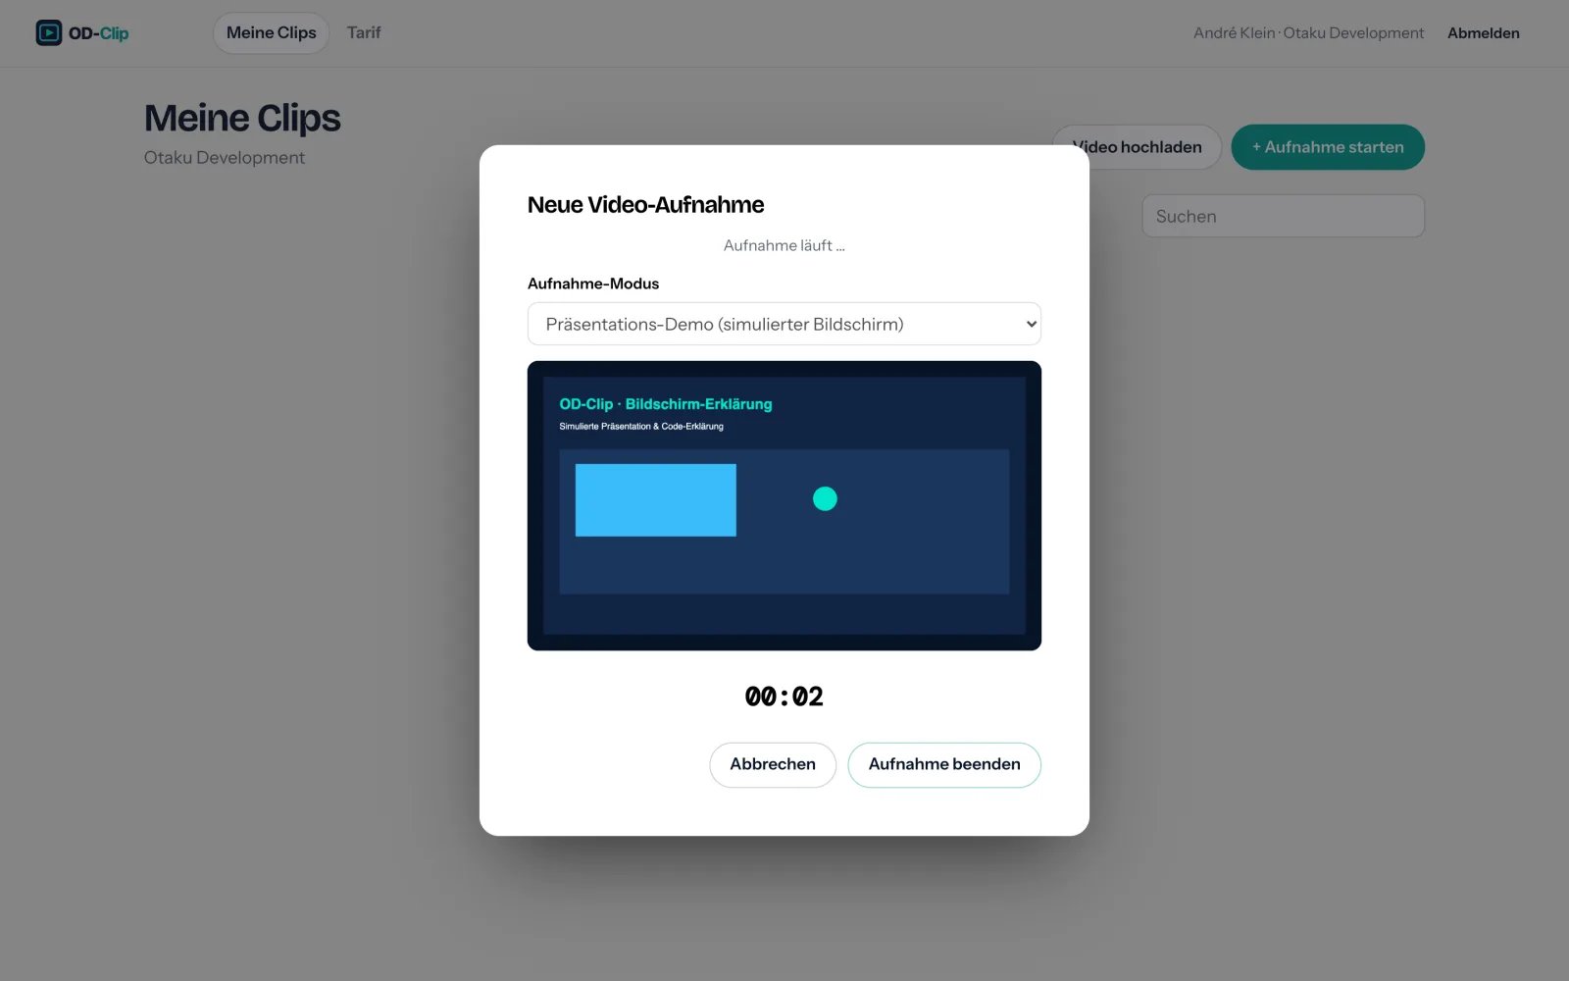The width and height of the screenshot is (1569, 981).
Task: Click Abmelden to log out
Action: tap(1483, 33)
